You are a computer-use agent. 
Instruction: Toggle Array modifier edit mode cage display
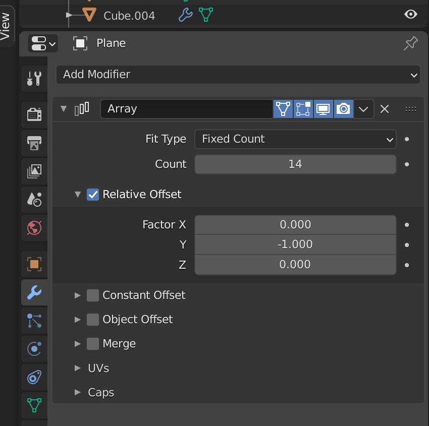pyautogui.click(x=283, y=109)
